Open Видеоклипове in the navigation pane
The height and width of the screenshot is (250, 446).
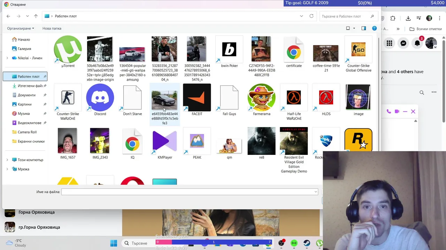(30, 123)
